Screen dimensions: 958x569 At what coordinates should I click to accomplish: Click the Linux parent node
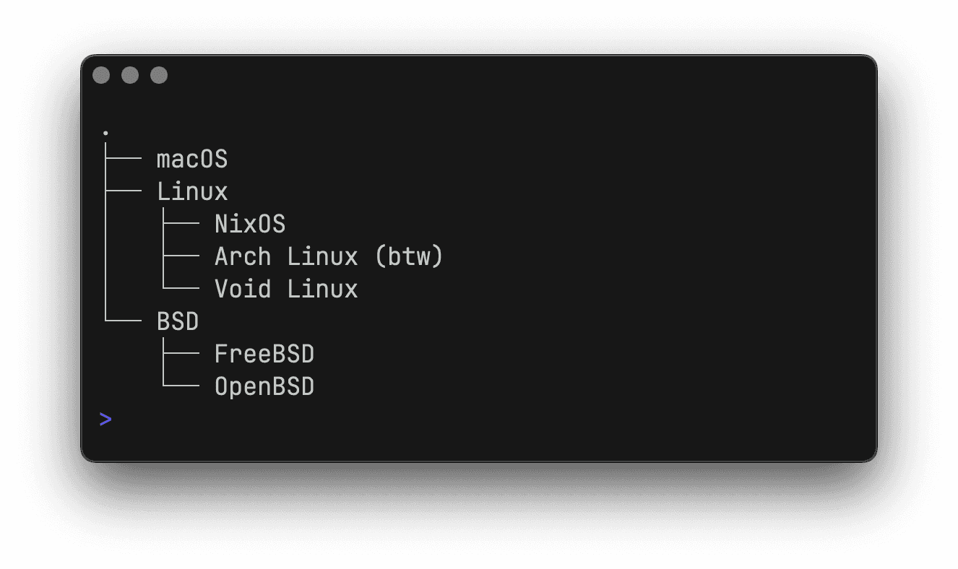click(192, 191)
